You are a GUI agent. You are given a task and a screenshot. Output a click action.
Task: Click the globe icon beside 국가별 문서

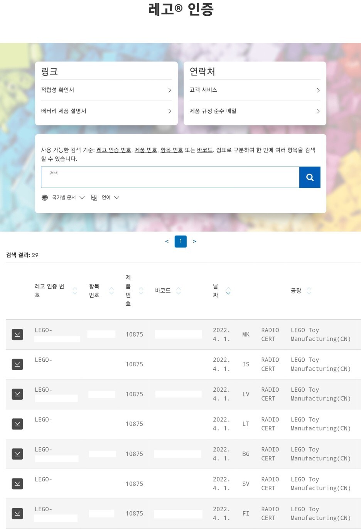click(45, 197)
